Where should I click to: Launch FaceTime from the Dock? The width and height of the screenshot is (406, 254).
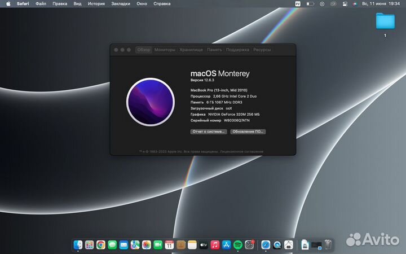(158, 244)
